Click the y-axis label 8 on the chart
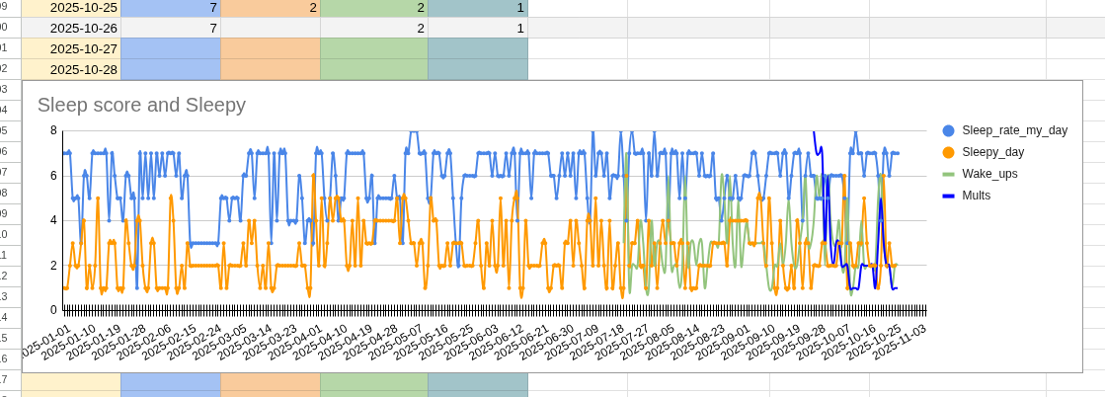This screenshot has height=397, width=1105. click(53, 130)
